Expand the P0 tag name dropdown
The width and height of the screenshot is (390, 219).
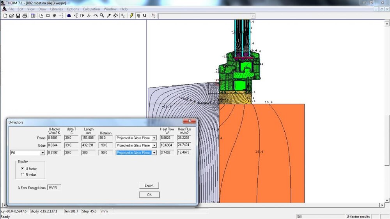click(43, 153)
